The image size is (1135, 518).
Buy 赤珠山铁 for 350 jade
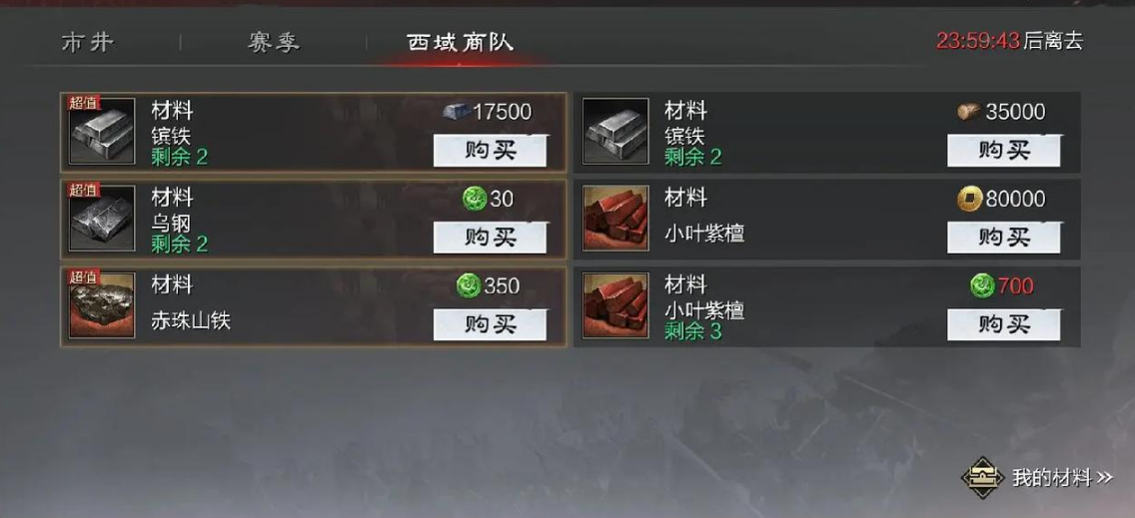490,324
